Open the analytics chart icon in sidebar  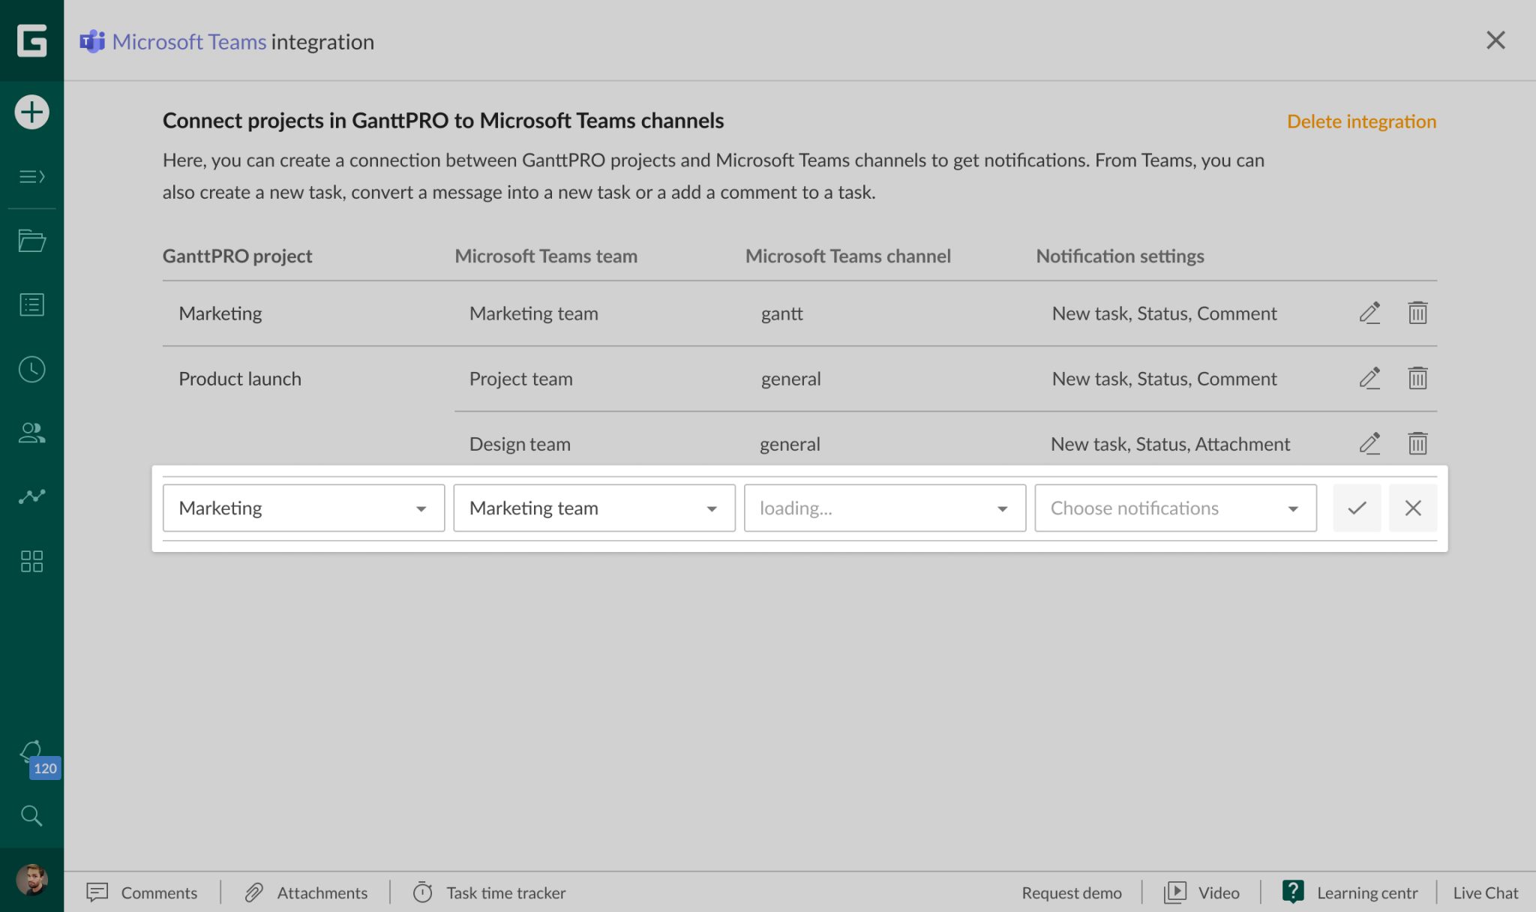click(31, 496)
